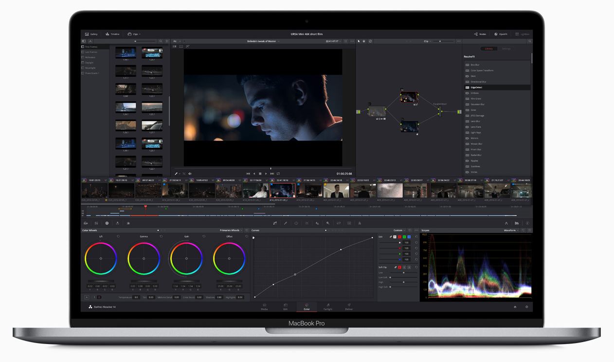Stop playback in the viewer
This screenshot has width=614, height=362.
260,173
